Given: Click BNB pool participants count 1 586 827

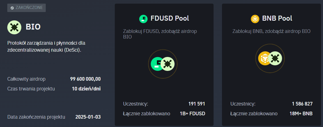Looking at the screenshot, I should pos(303,104).
